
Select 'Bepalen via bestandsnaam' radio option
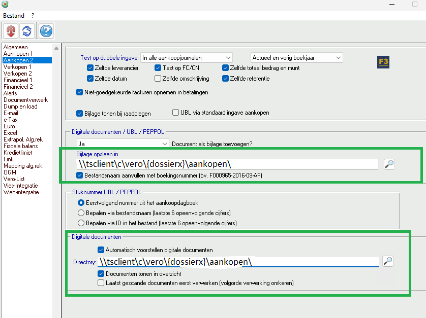(81, 213)
